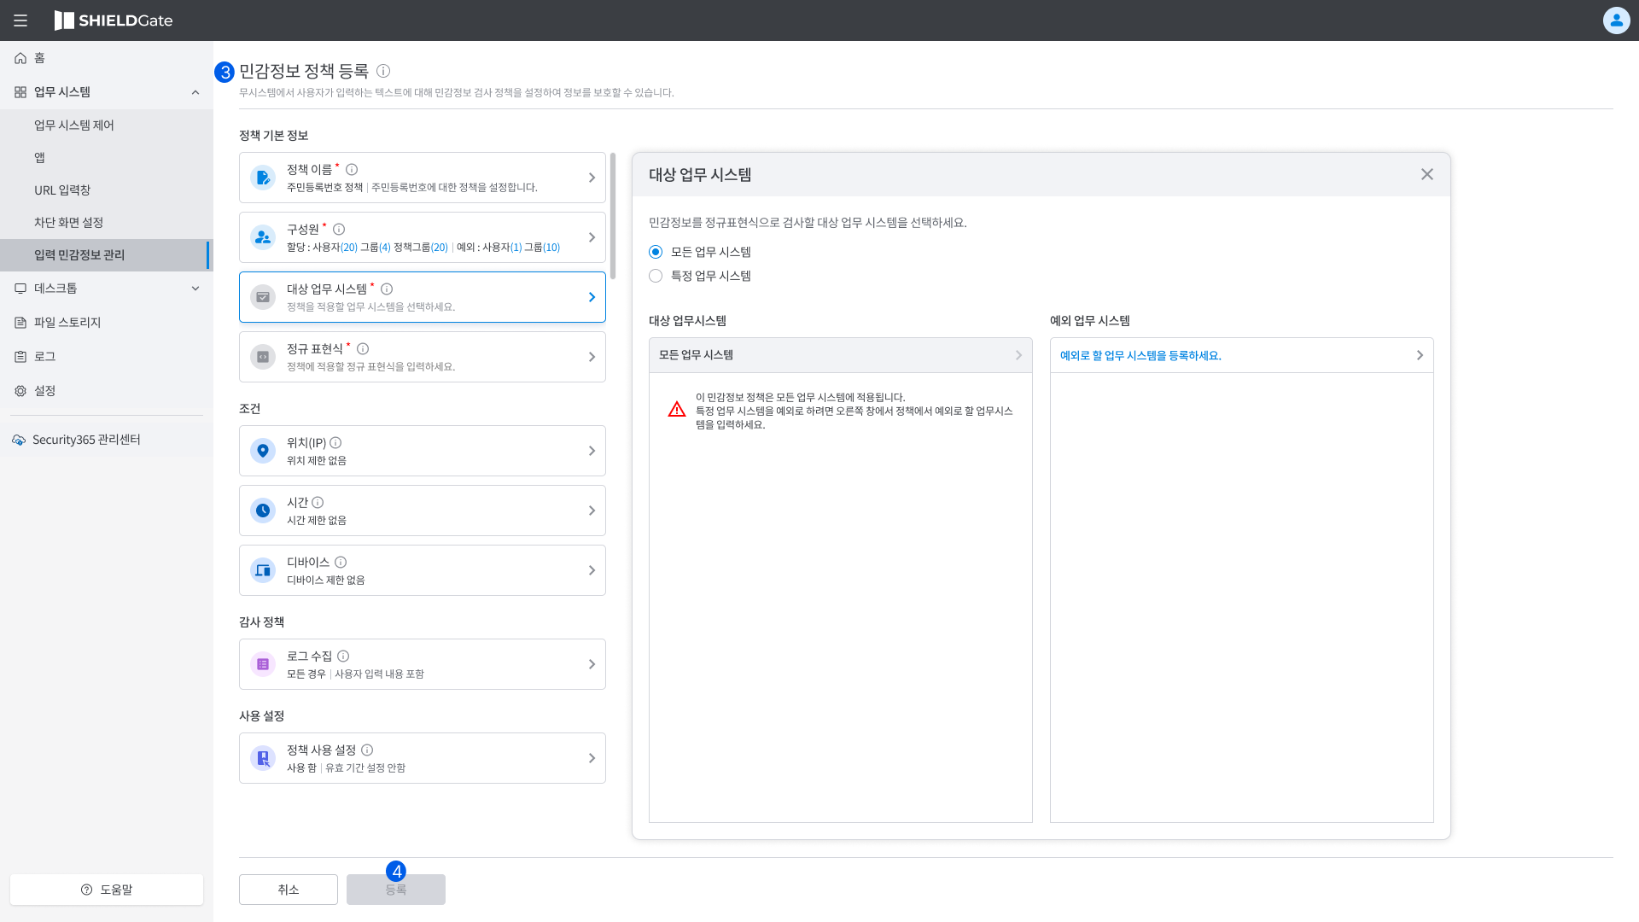
Task: Click the 모든 업무 시스템 list row
Action: tap(841, 355)
